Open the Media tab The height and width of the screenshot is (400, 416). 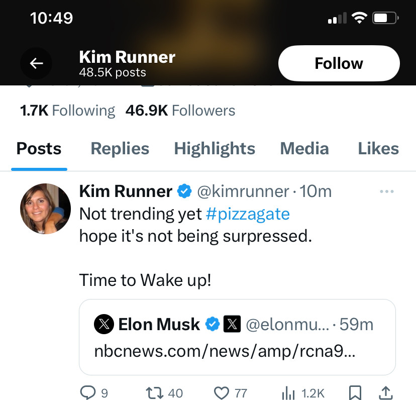pyautogui.click(x=304, y=149)
